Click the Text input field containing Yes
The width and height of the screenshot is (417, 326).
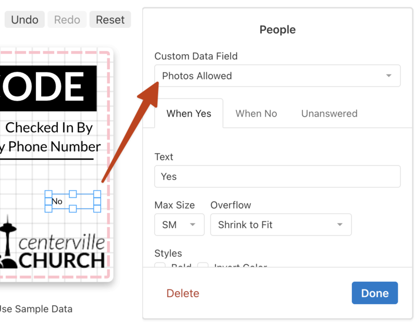[x=277, y=177]
